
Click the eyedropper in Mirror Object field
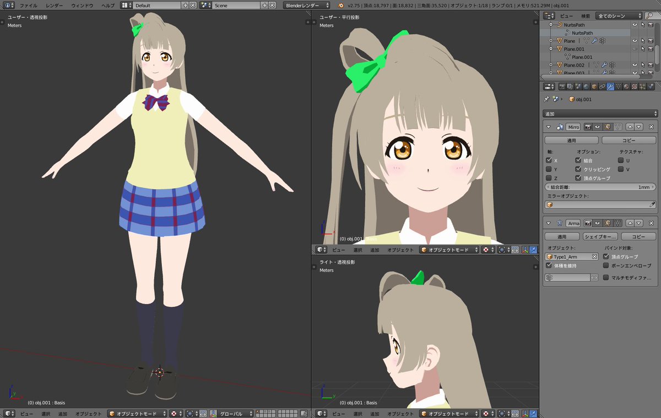[652, 204]
